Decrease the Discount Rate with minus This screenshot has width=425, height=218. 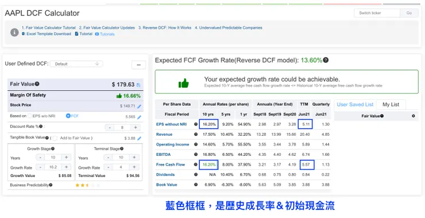110,127
